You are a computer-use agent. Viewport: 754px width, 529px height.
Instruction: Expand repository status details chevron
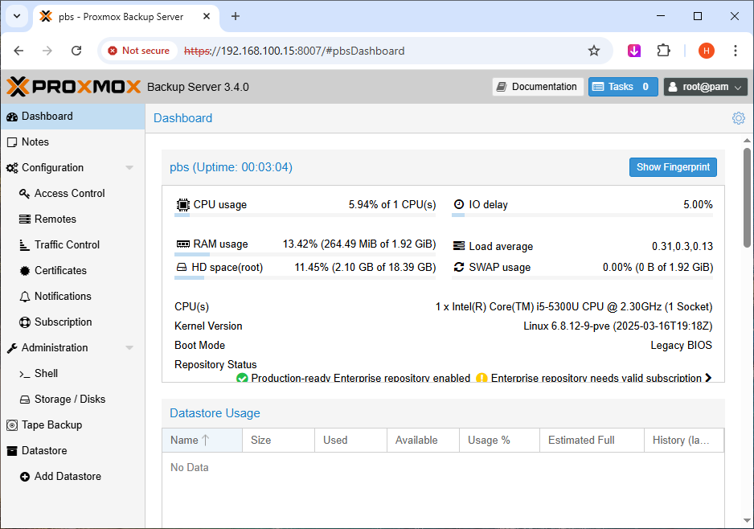[708, 378]
